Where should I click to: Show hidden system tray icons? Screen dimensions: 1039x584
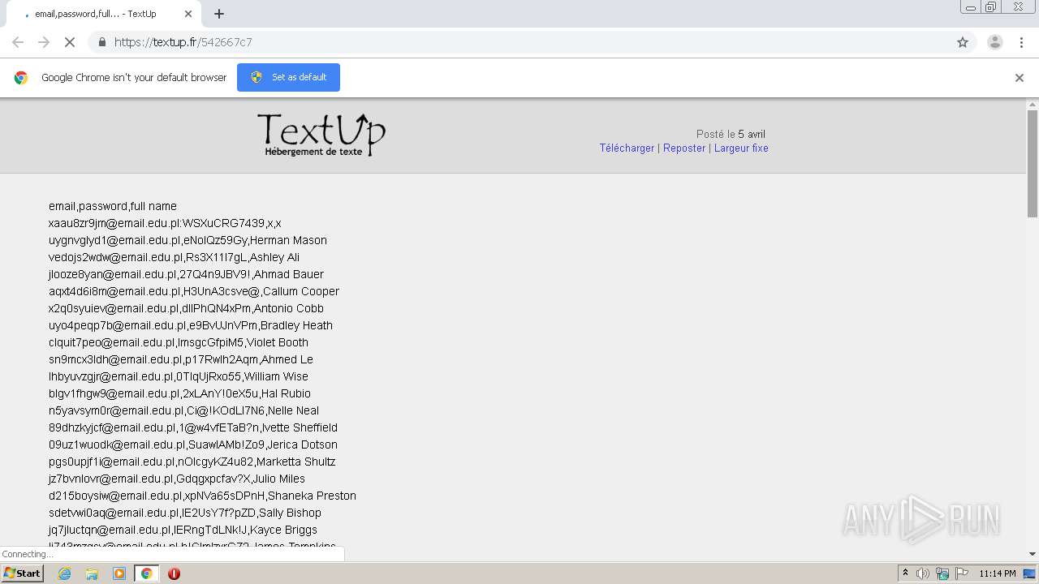tap(905, 573)
